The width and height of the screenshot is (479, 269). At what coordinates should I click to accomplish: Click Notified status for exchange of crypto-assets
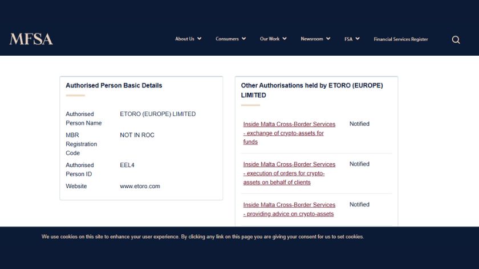point(359,123)
